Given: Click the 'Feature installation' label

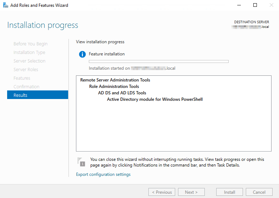Looking at the screenshot, I should (x=107, y=54).
